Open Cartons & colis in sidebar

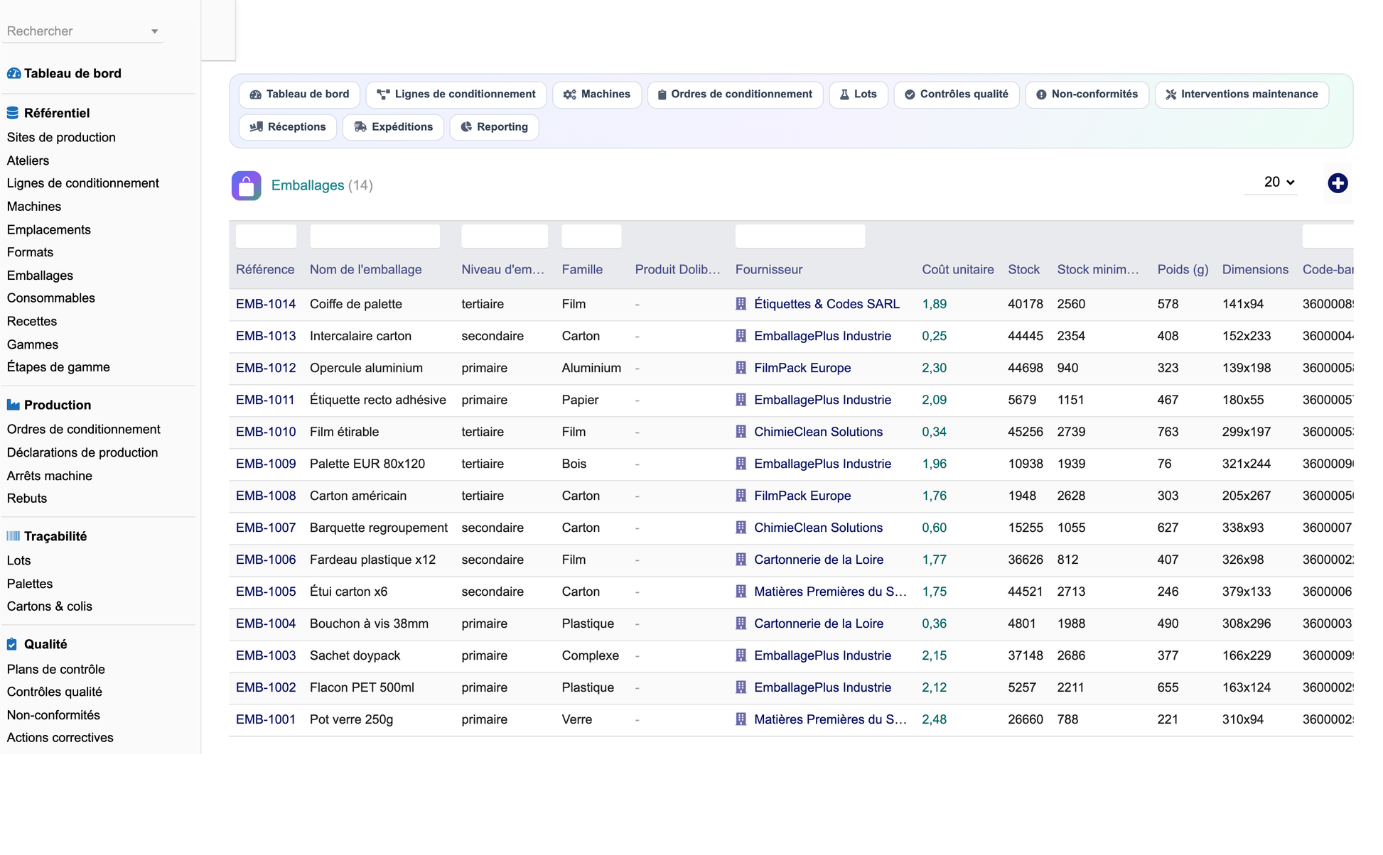[x=50, y=606]
